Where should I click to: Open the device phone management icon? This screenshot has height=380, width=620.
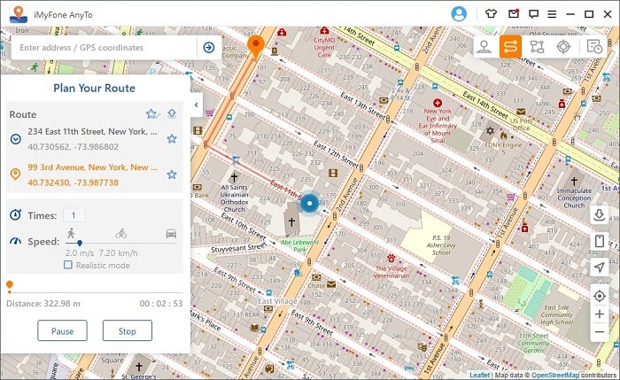coord(600,241)
